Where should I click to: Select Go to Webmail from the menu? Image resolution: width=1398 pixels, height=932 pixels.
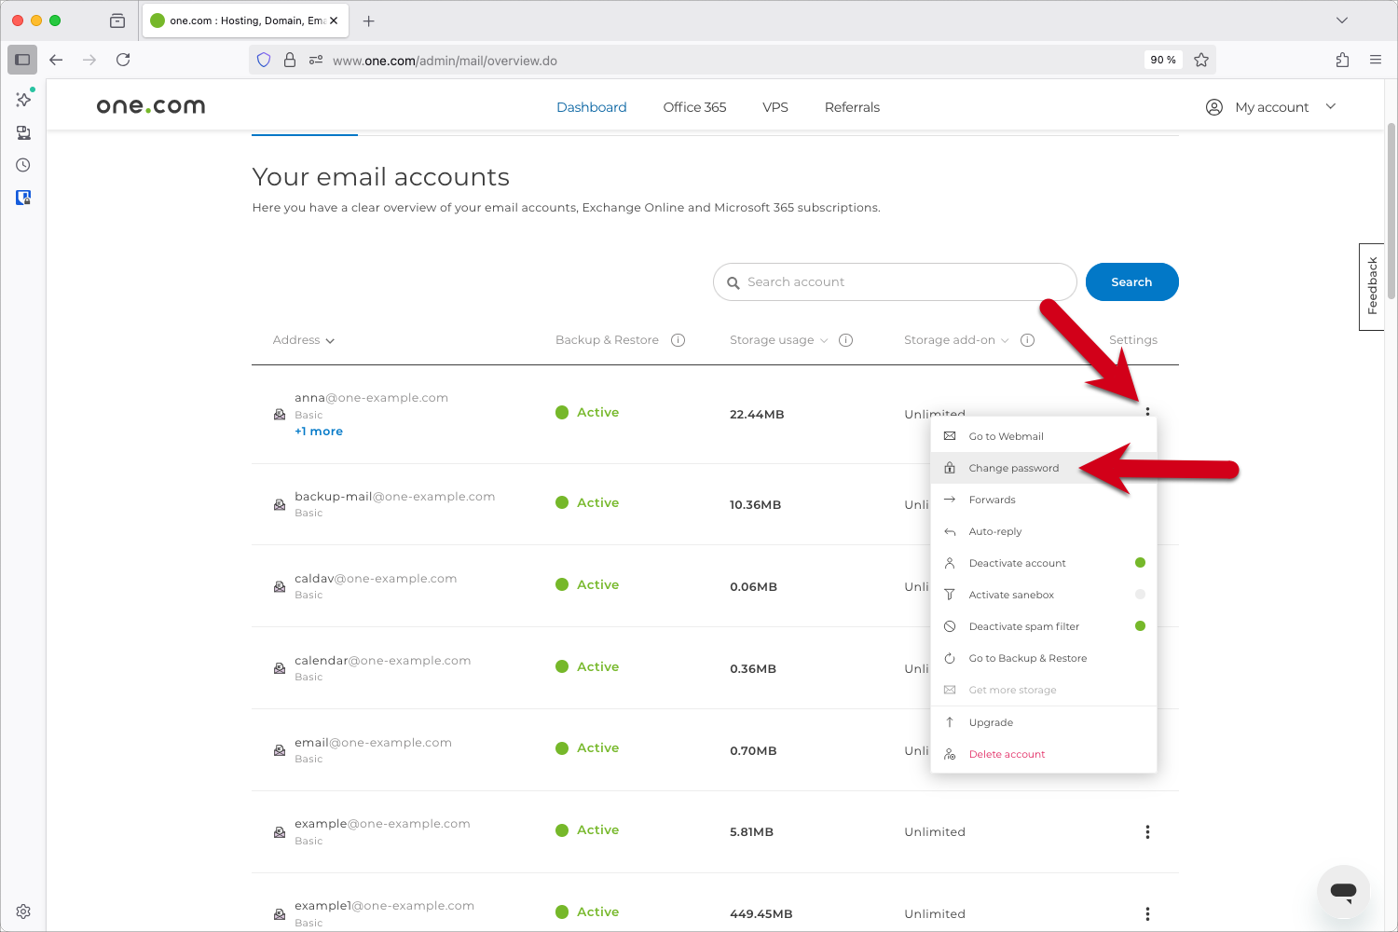1006,435
